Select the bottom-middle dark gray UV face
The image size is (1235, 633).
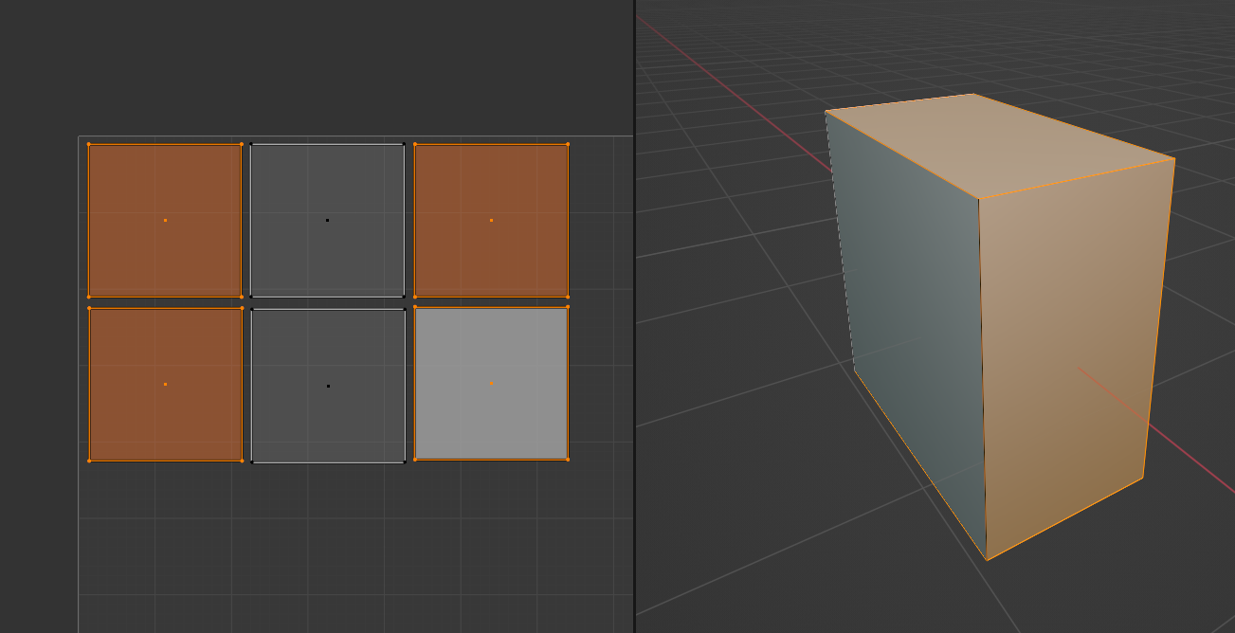pos(328,386)
